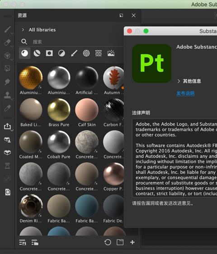
Task: Select the Carbon F... material thumbnail
Action: click(113, 110)
